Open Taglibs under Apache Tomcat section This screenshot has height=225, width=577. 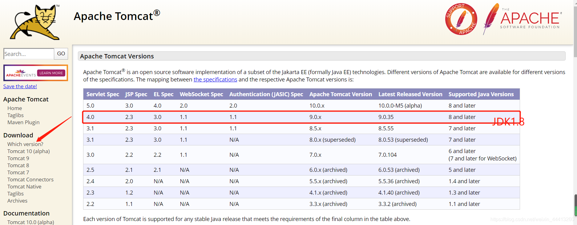pos(15,115)
